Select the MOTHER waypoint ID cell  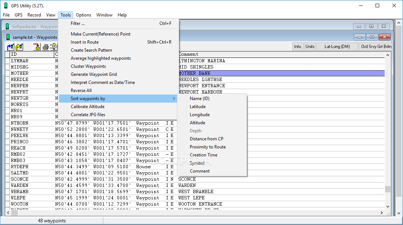click(32, 73)
